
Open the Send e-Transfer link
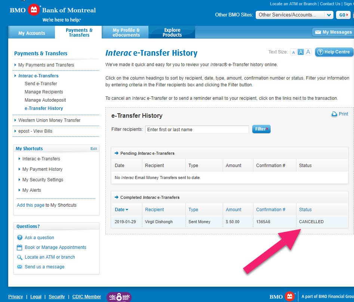tap(41, 84)
